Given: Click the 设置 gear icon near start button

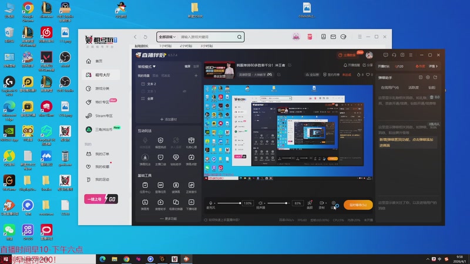Looking at the screenshot, I should [333, 203].
